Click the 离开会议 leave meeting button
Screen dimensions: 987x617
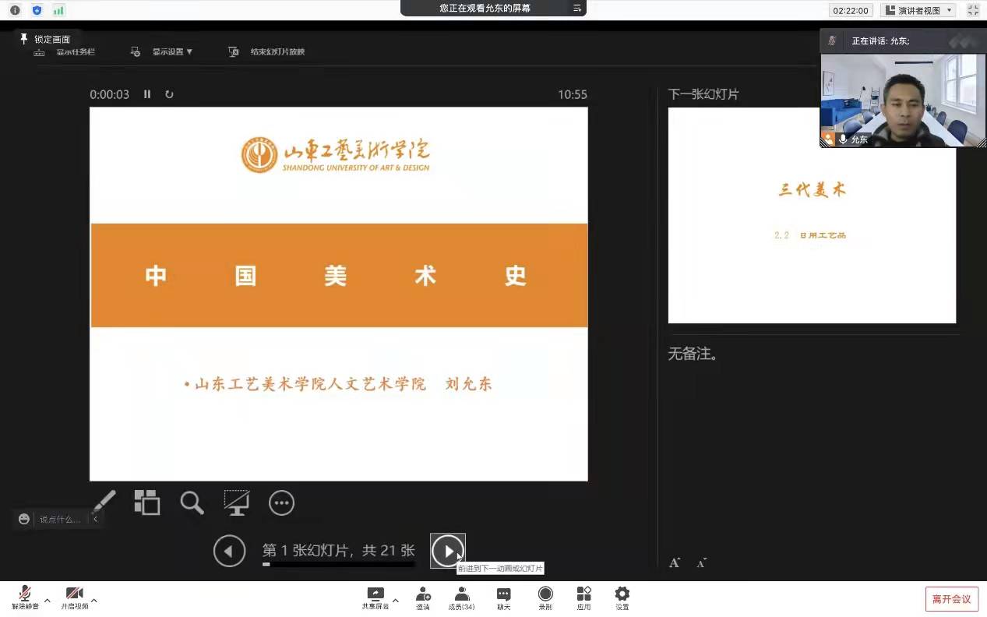click(x=951, y=598)
